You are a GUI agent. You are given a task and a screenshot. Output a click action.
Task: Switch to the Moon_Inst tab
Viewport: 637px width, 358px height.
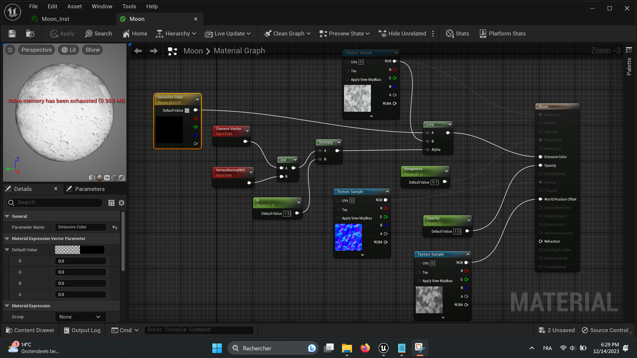click(x=55, y=19)
